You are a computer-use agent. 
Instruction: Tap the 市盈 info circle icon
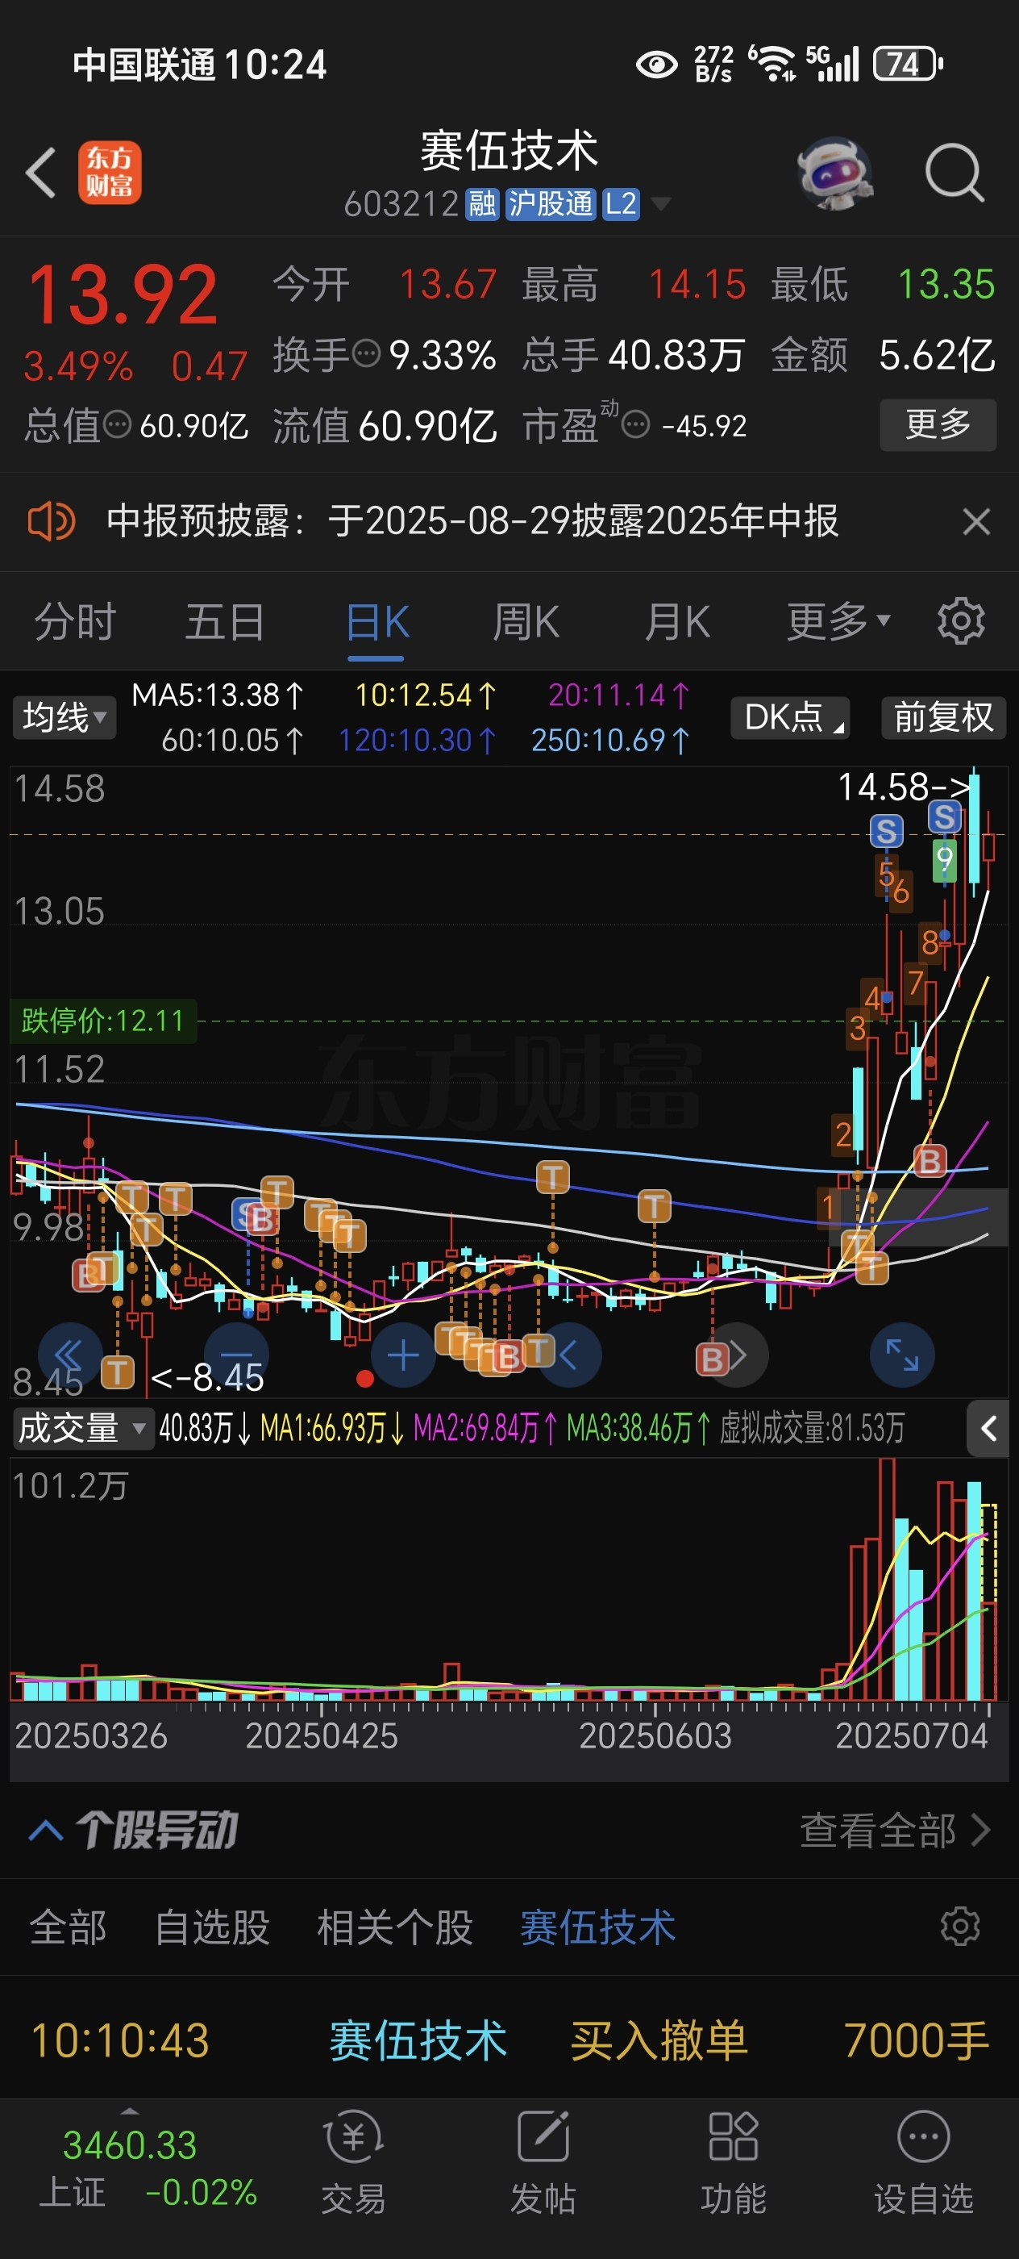click(x=635, y=425)
